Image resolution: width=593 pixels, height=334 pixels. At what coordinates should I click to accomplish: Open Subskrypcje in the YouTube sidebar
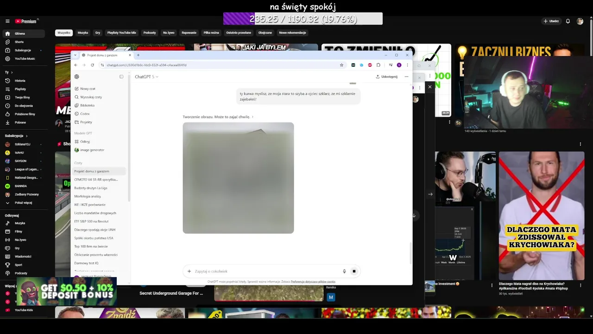23,50
